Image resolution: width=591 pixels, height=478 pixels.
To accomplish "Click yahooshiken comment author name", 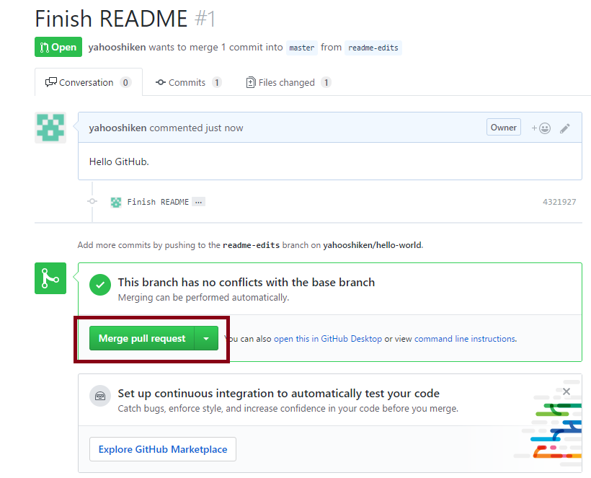I will (117, 128).
